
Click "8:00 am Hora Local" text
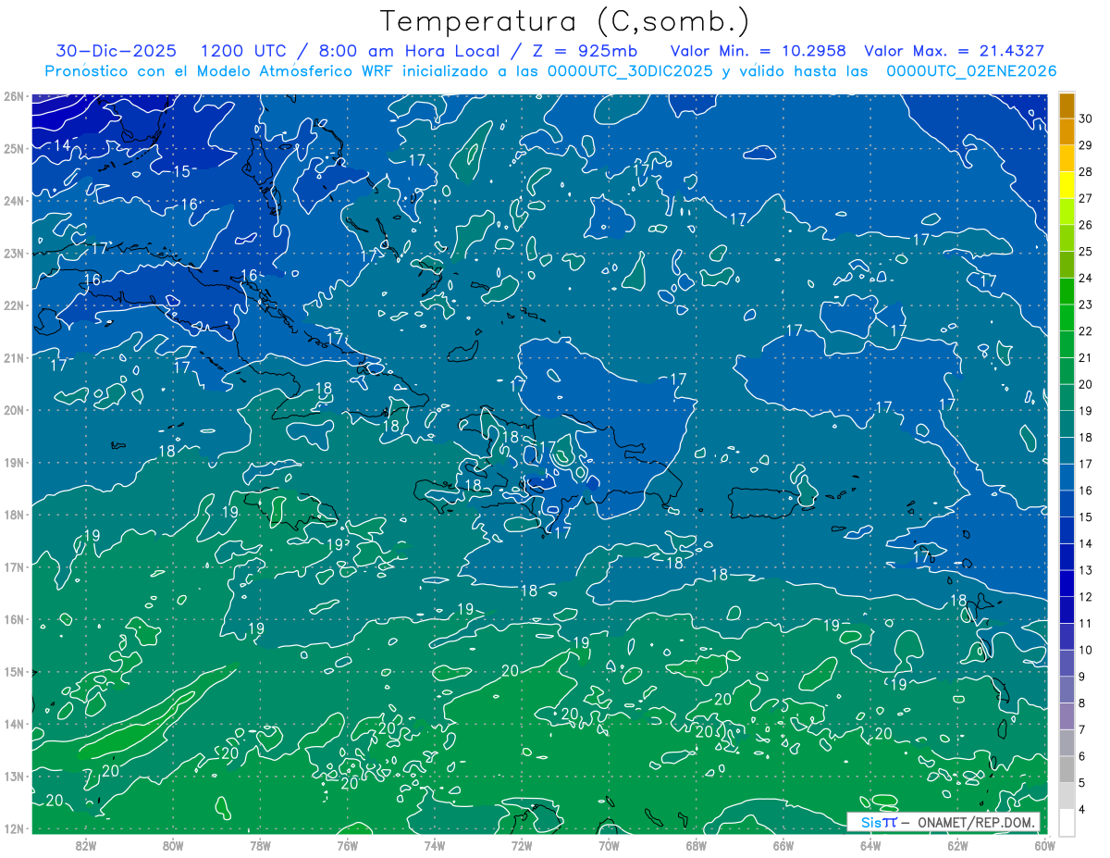coord(408,51)
